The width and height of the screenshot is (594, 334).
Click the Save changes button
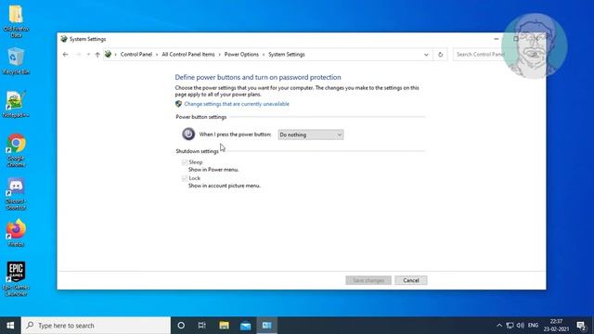coord(368,280)
